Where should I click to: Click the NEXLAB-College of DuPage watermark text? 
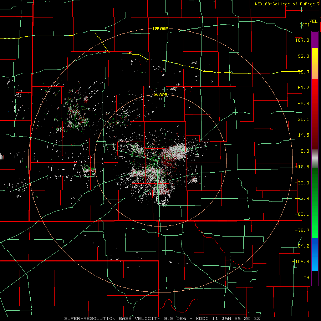(x=287, y=4)
